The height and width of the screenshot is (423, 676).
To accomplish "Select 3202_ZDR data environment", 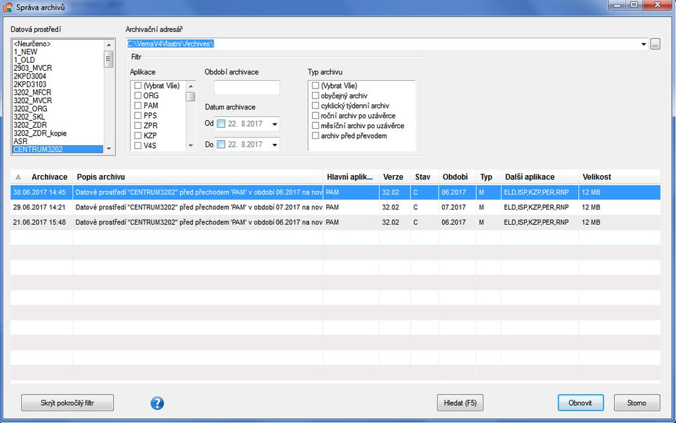I will pyautogui.click(x=57, y=125).
